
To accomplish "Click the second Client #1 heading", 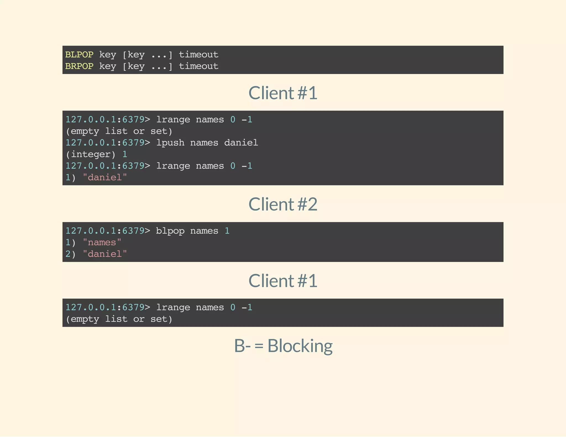I will [x=283, y=281].
